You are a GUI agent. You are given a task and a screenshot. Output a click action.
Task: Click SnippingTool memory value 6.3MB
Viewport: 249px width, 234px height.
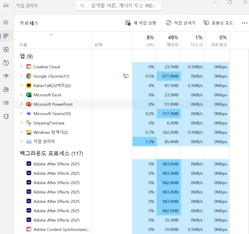(172, 123)
